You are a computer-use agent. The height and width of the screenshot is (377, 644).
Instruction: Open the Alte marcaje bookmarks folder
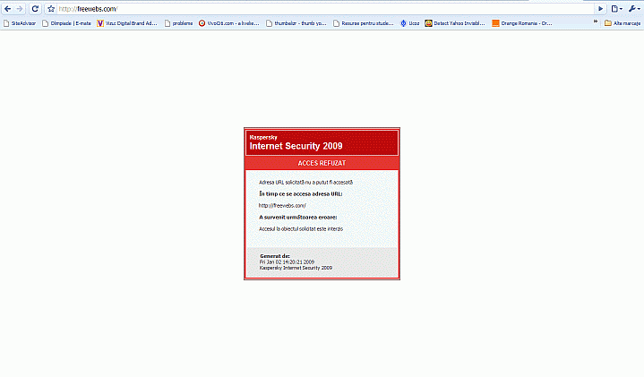(x=623, y=23)
